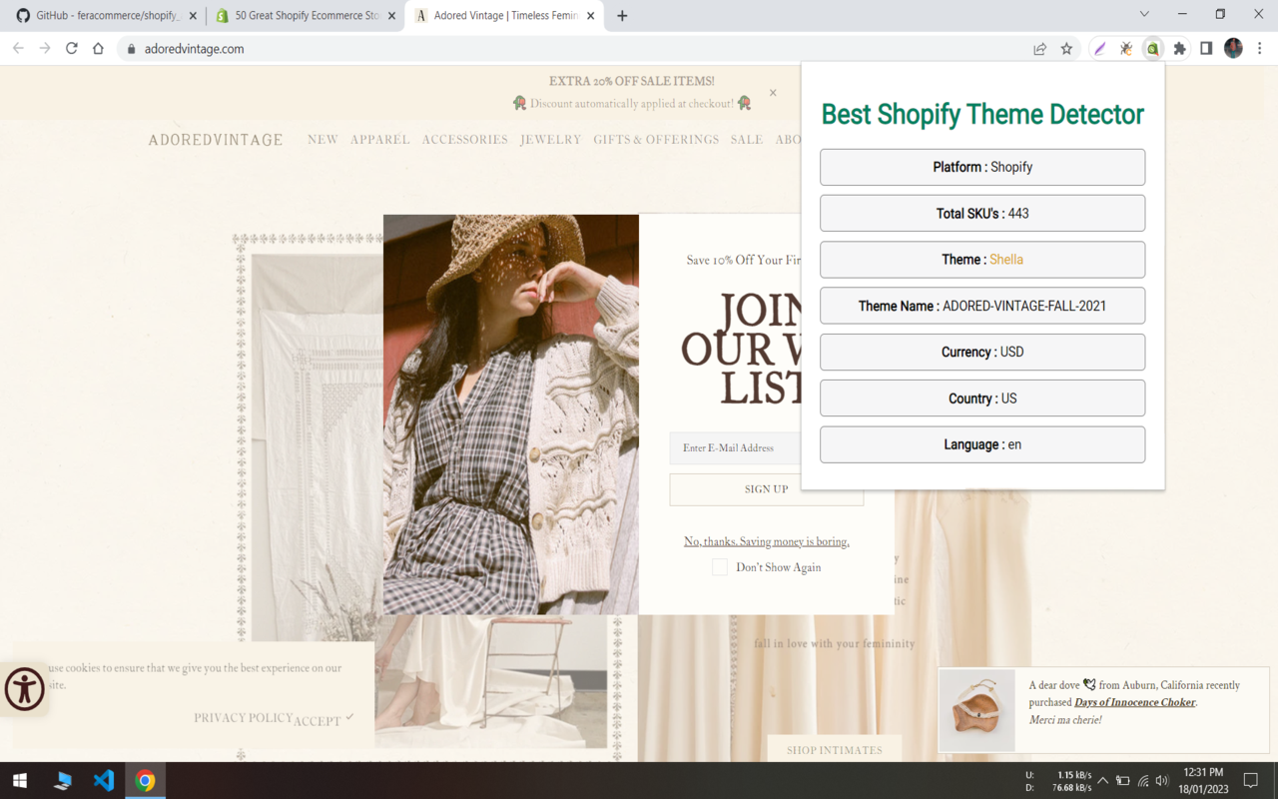1278x799 pixels.
Task: Click the address bar URL
Action: coord(195,48)
